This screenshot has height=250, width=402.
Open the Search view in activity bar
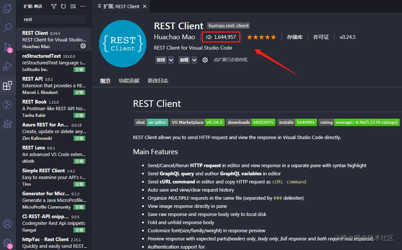coord(7,28)
